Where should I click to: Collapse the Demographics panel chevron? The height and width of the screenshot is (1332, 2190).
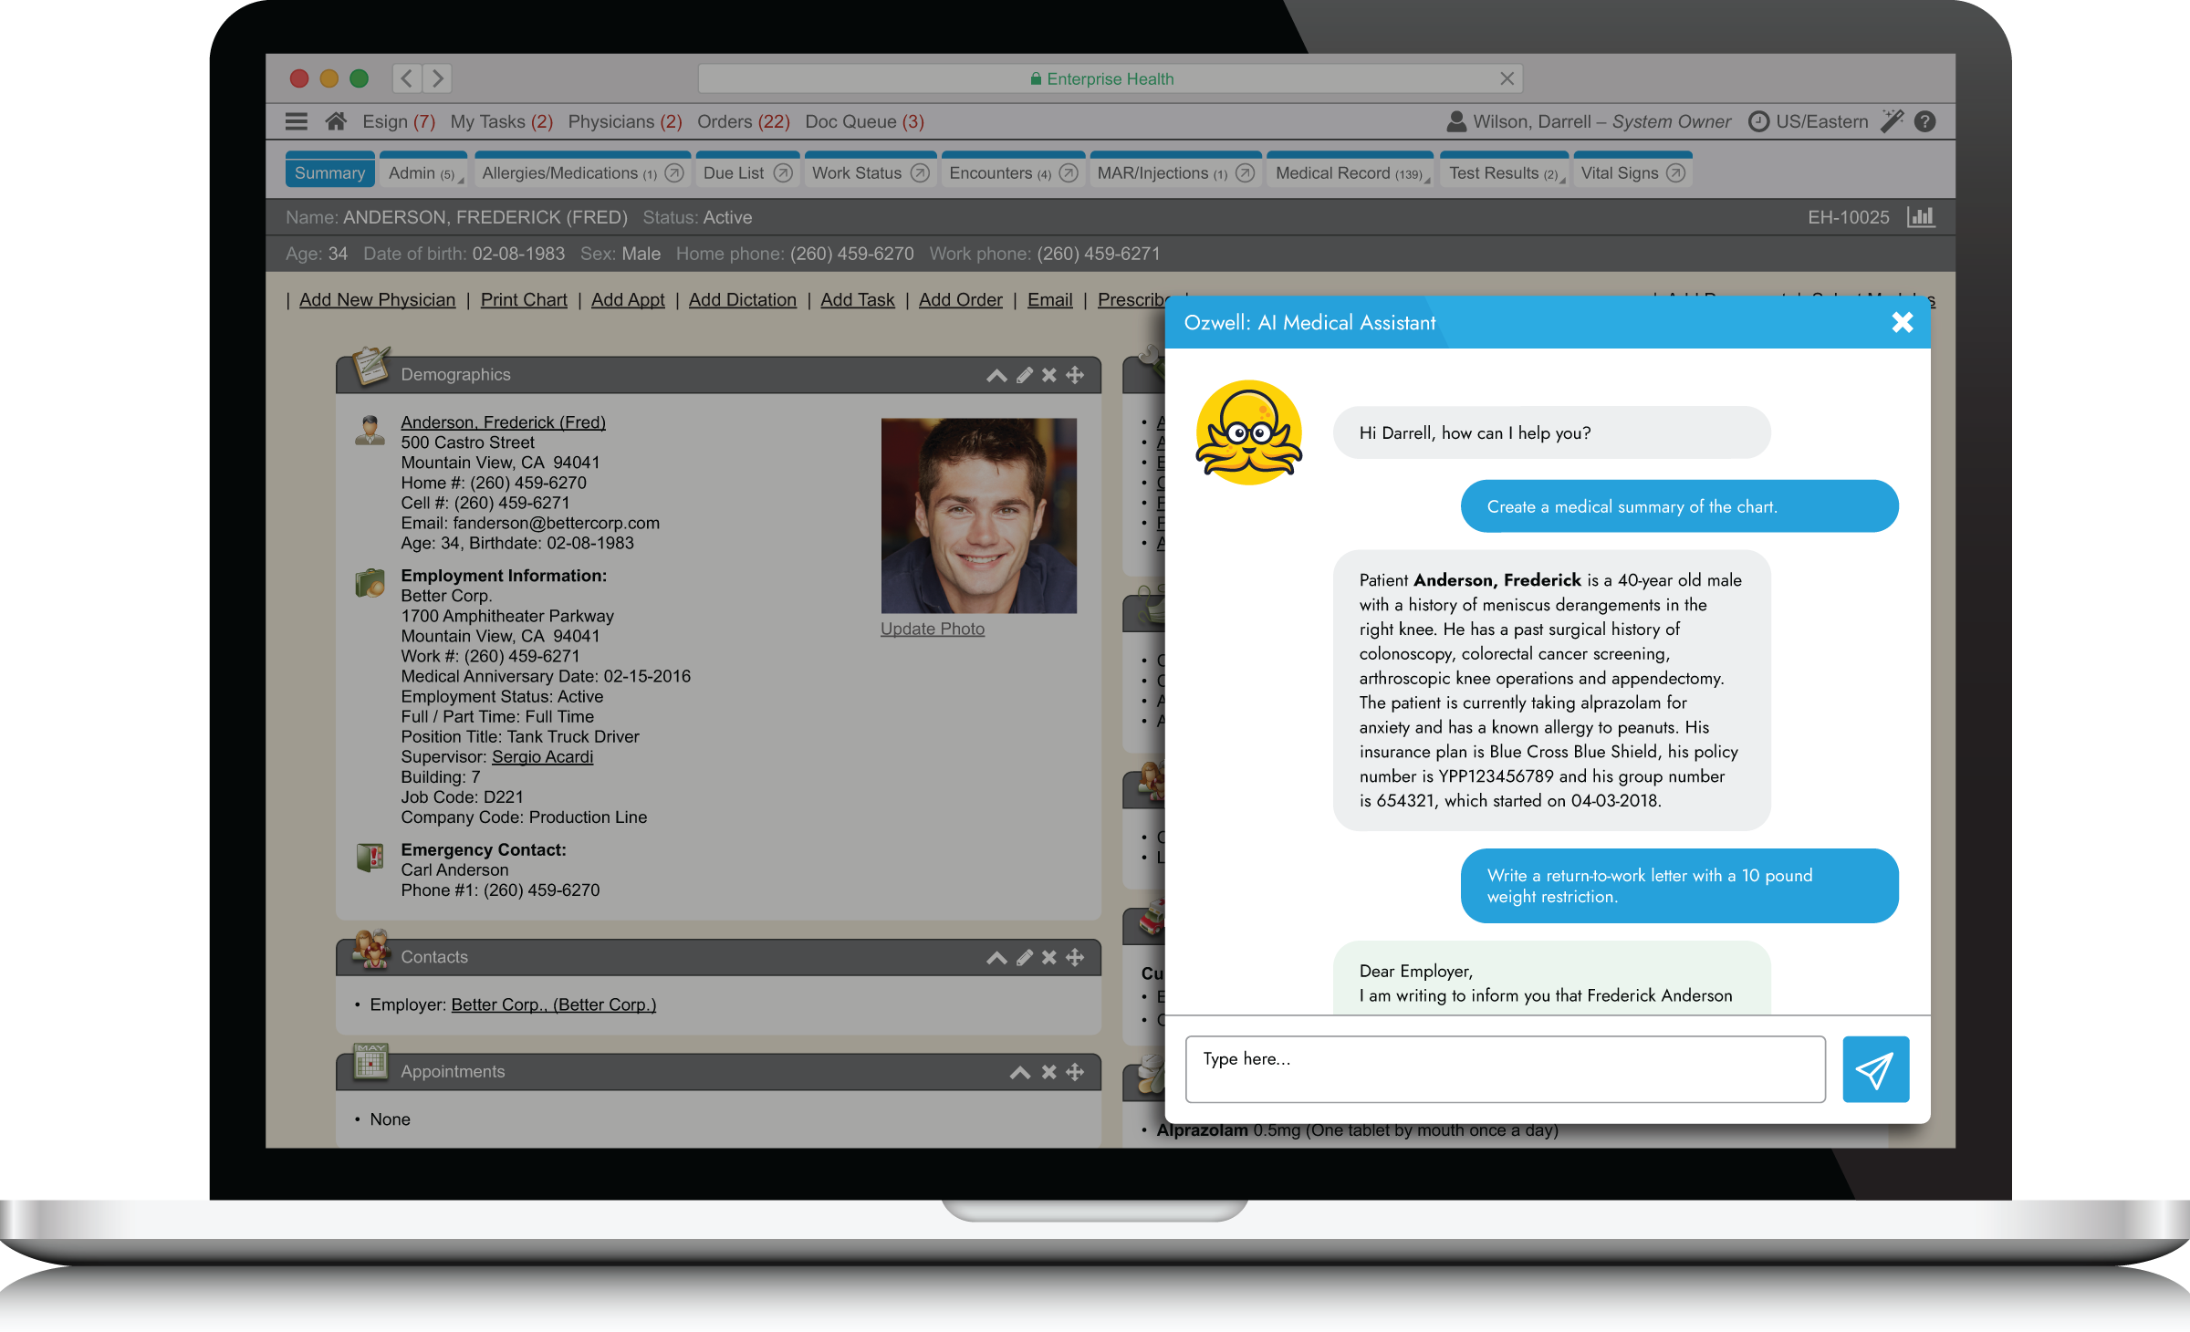[x=996, y=376]
